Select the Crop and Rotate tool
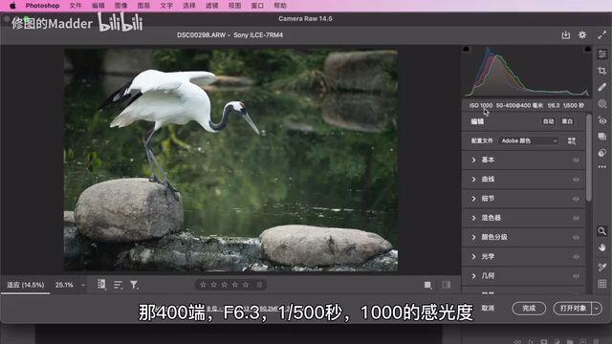Screen dimensions: 612x344 click(x=601, y=71)
